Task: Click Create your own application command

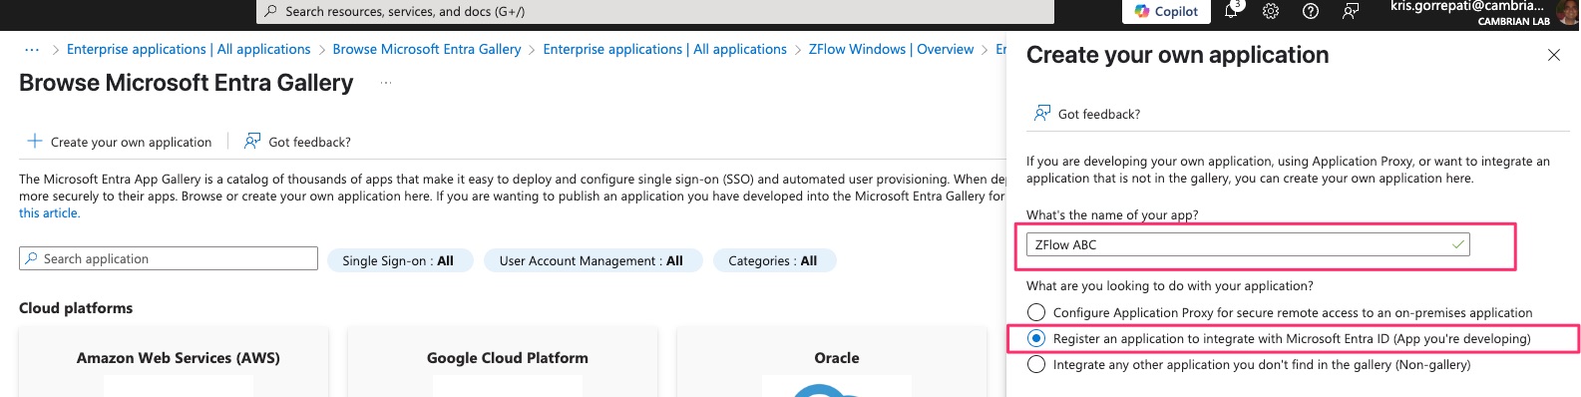Action: pyautogui.click(x=120, y=142)
